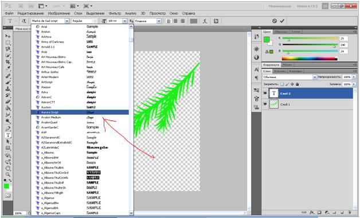Open the Непрозрачность opacity slider arrow

pyautogui.click(x=354, y=77)
